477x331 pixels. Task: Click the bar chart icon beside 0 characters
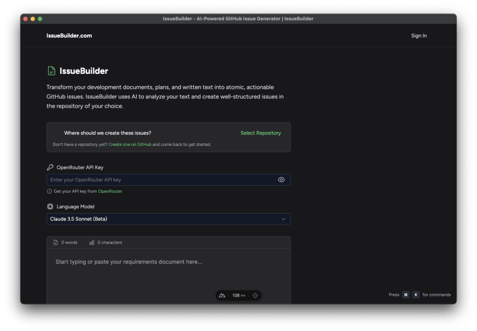tap(92, 242)
